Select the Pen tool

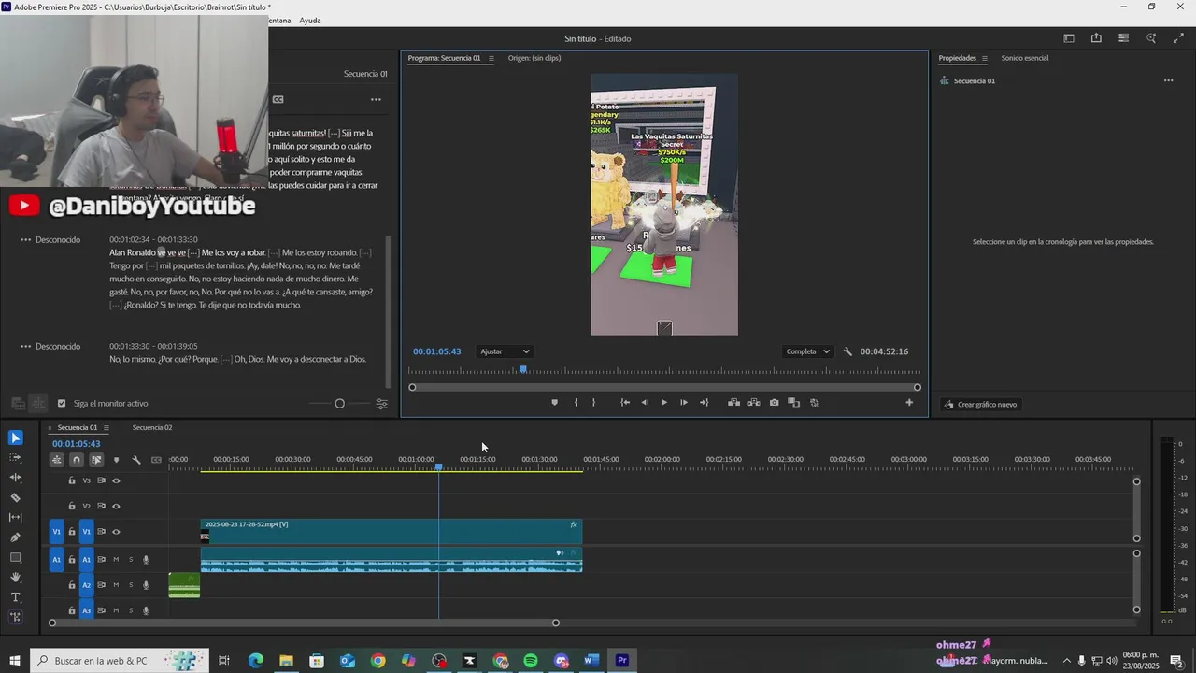[16, 537]
